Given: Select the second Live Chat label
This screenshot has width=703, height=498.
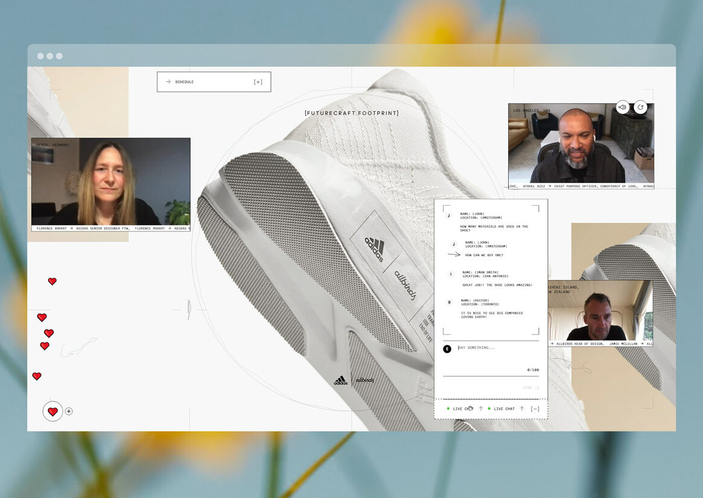Looking at the screenshot, I should pyautogui.click(x=504, y=409).
